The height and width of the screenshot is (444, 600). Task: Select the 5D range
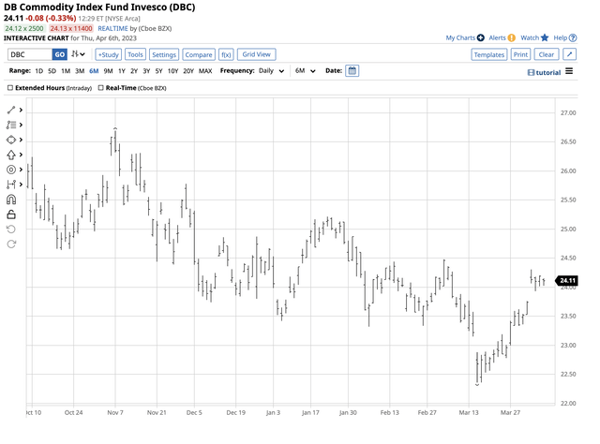[x=52, y=71]
